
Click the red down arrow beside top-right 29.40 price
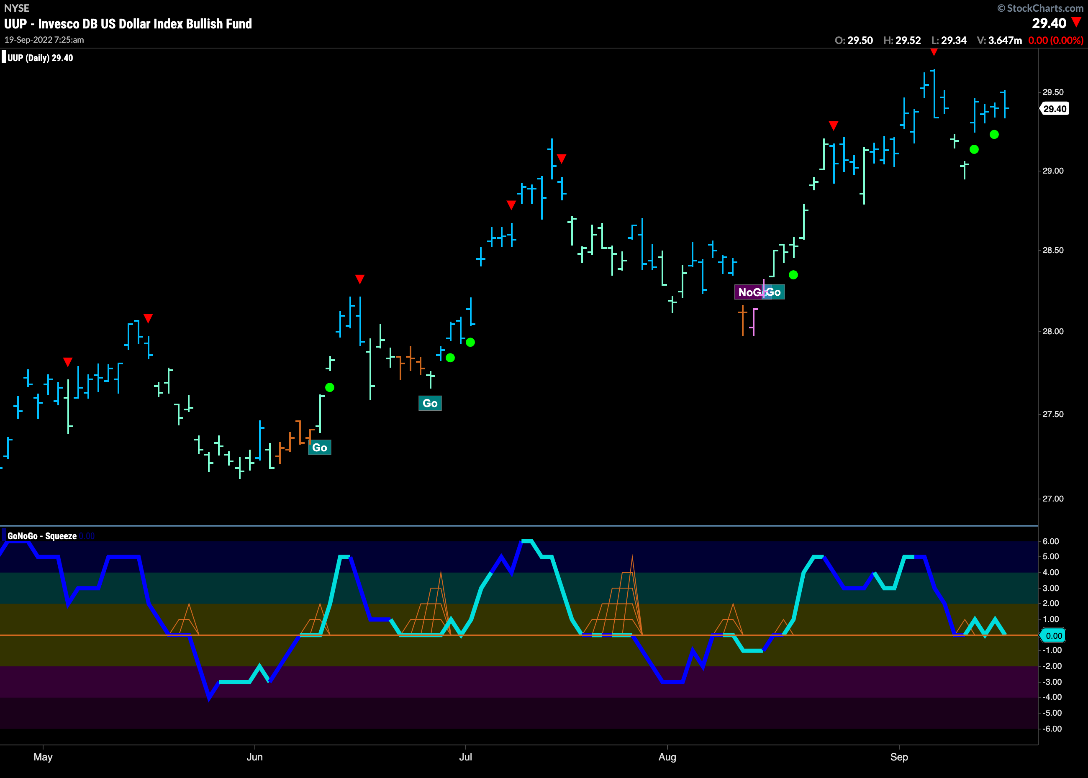coord(1076,22)
